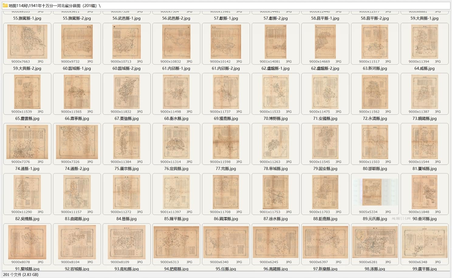Screen dimensions: 452x278
Task: Select the 64.威縣.jpg thumbnail
Action: point(425,42)
